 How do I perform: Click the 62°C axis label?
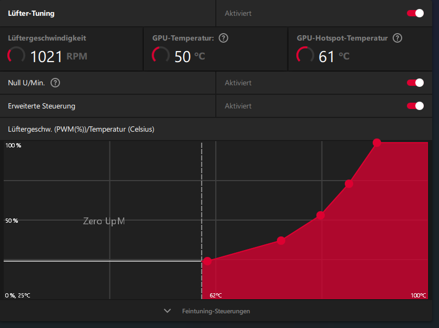coord(216,295)
